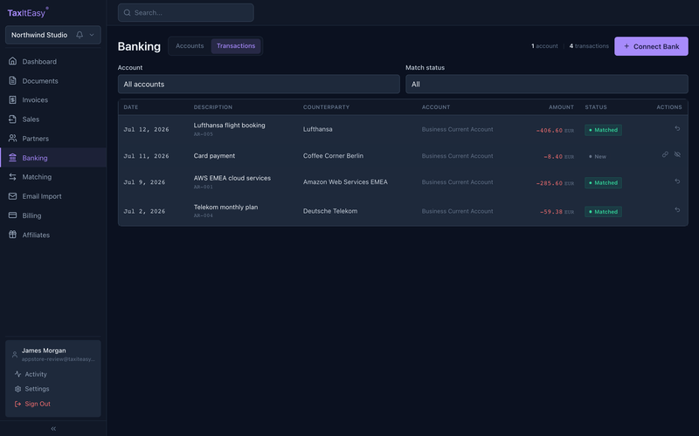Click the Jul 12, 2026 date
The width and height of the screenshot is (699, 436).
coord(146,129)
